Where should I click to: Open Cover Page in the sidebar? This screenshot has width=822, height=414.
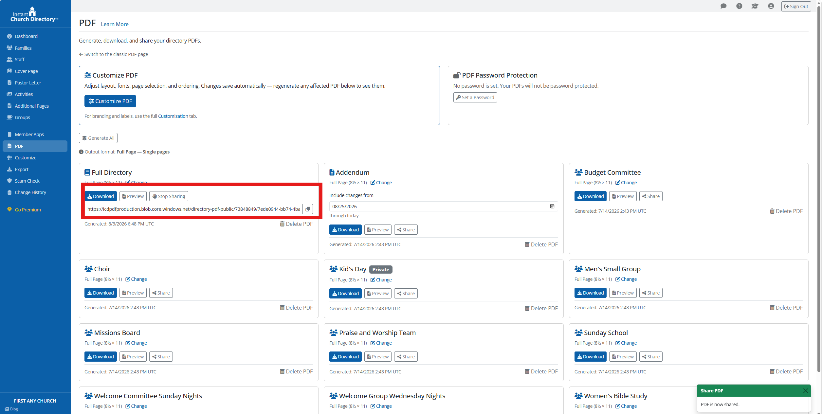tap(35, 71)
